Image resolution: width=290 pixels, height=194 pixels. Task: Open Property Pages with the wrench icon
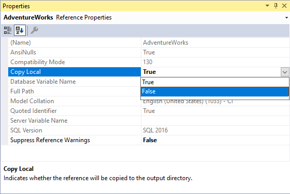(x=34, y=30)
